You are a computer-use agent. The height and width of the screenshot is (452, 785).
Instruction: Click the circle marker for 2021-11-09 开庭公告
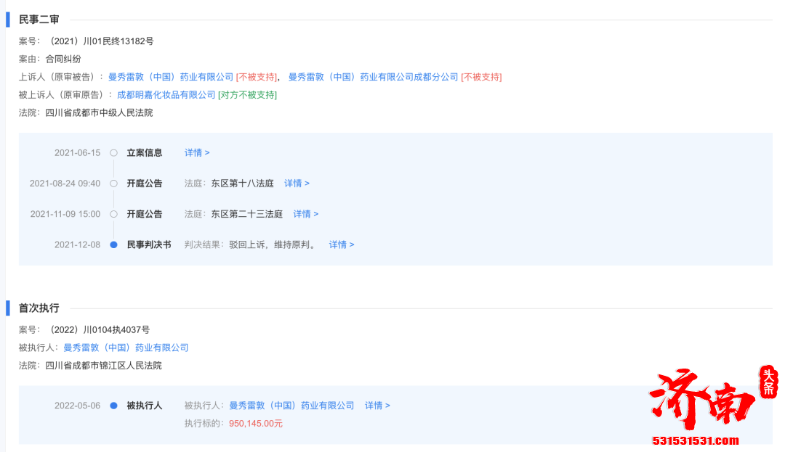(113, 213)
